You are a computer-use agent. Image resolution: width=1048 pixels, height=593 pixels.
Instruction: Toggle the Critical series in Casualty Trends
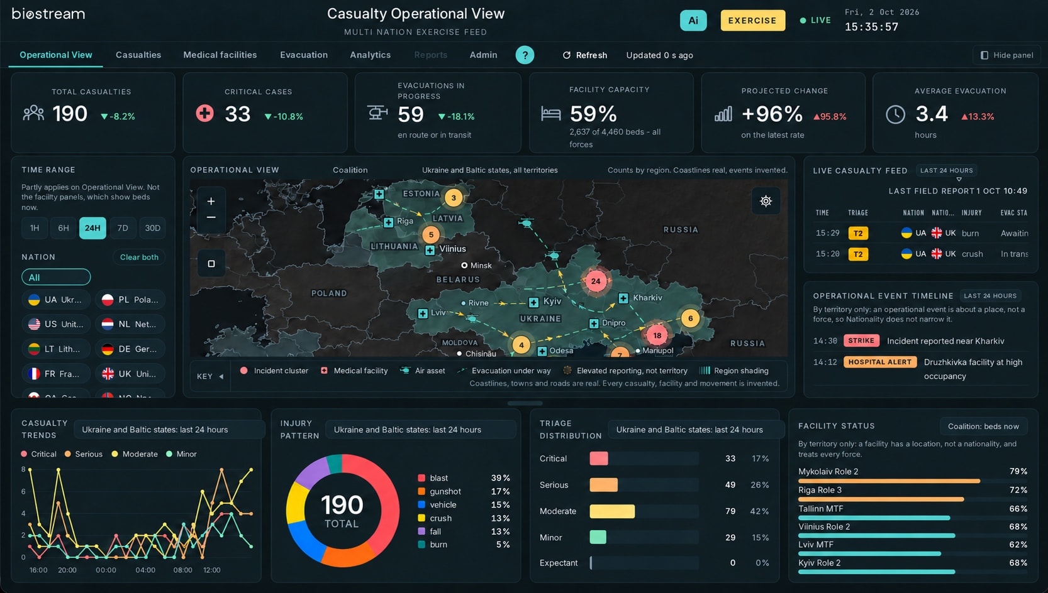[x=38, y=454]
